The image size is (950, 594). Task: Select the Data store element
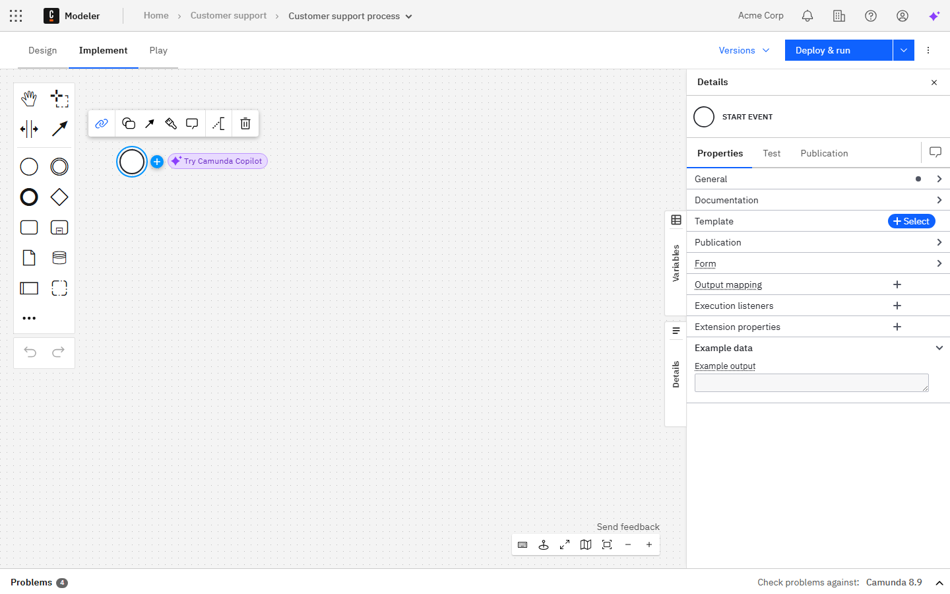pos(59,257)
